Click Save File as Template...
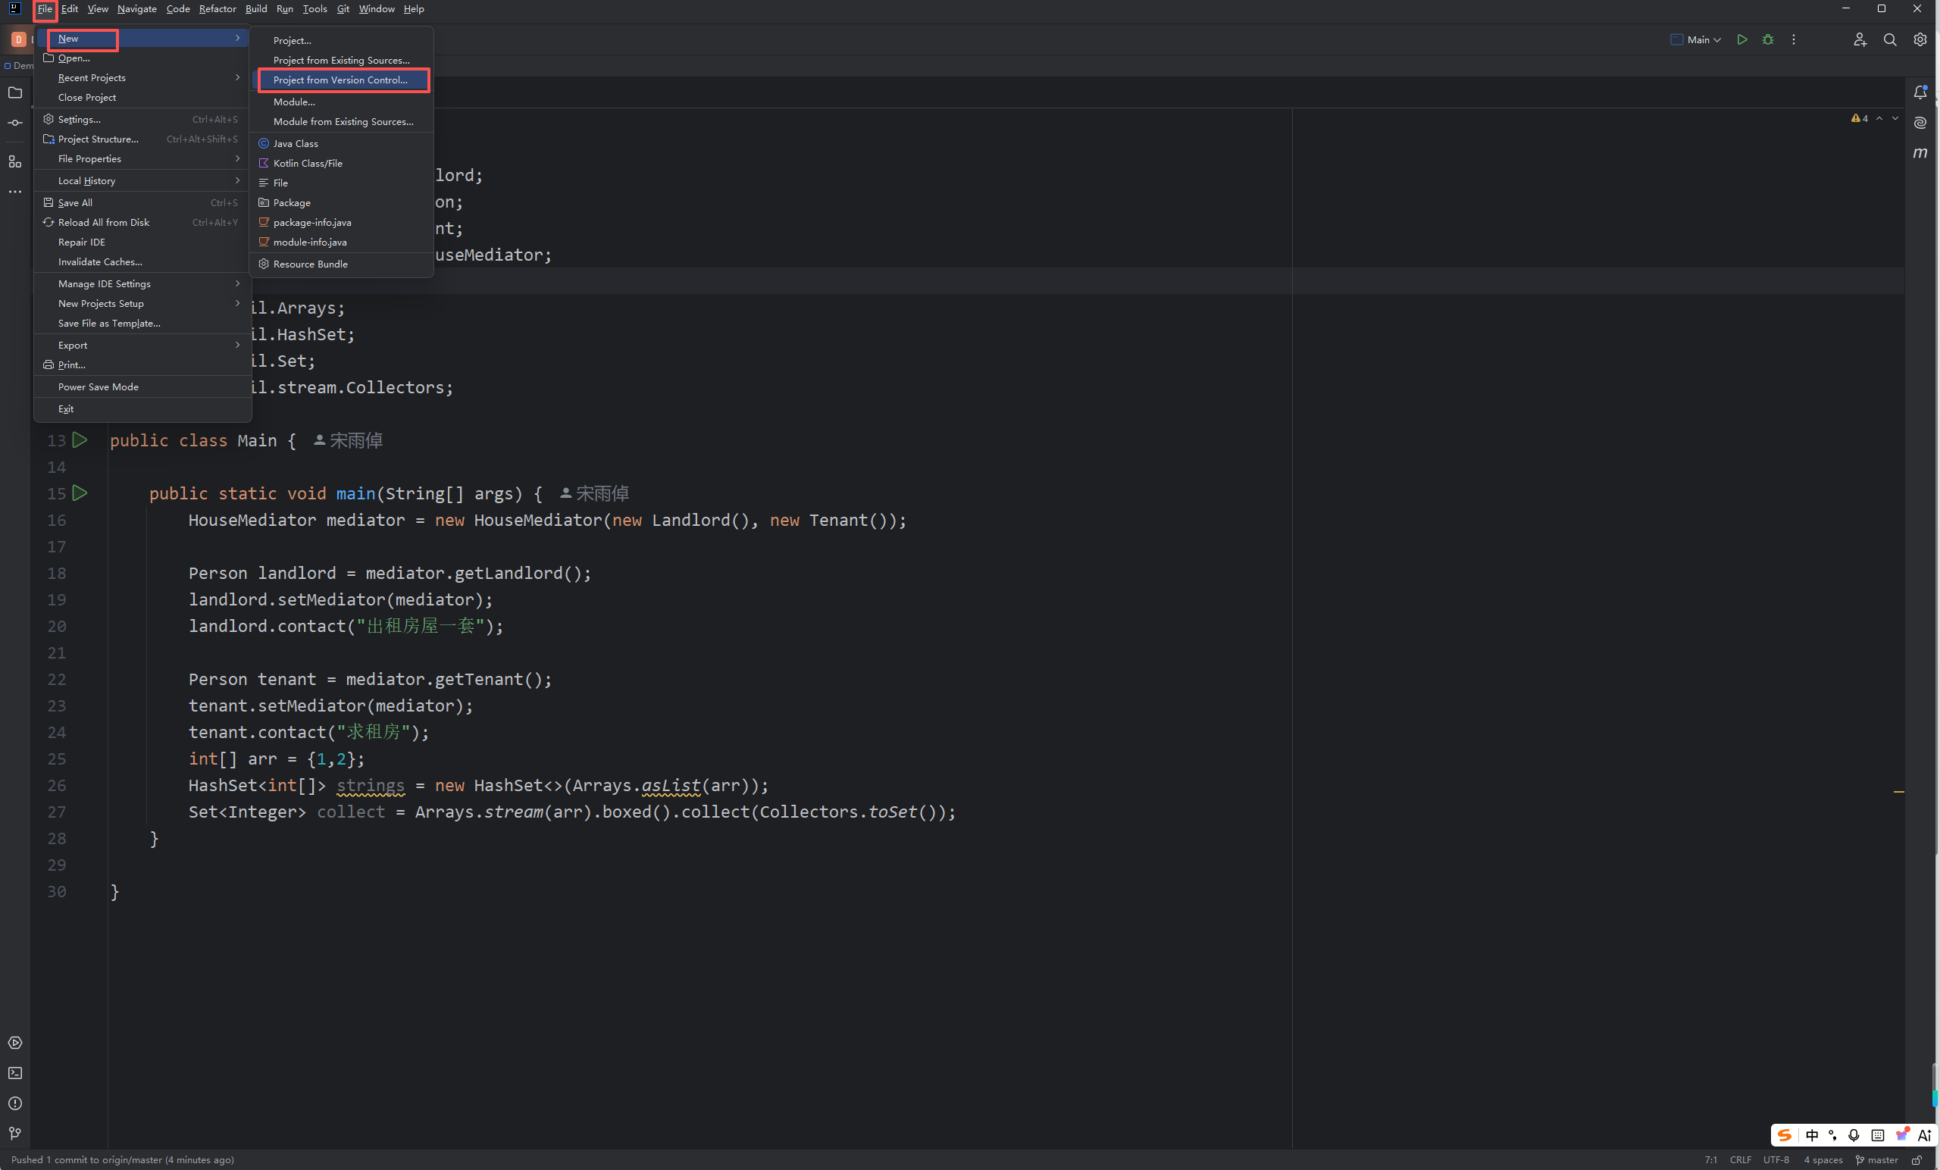 click(x=142, y=323)
